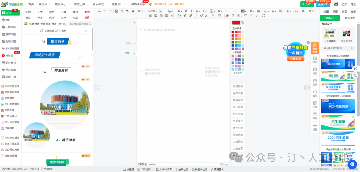This screenshot has height=172, width=360.
Task: Insert a table using the table icon
Action: coord(167,16)
